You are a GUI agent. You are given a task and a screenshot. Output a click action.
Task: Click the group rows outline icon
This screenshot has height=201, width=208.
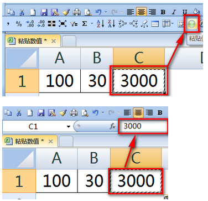pos(123,24)
